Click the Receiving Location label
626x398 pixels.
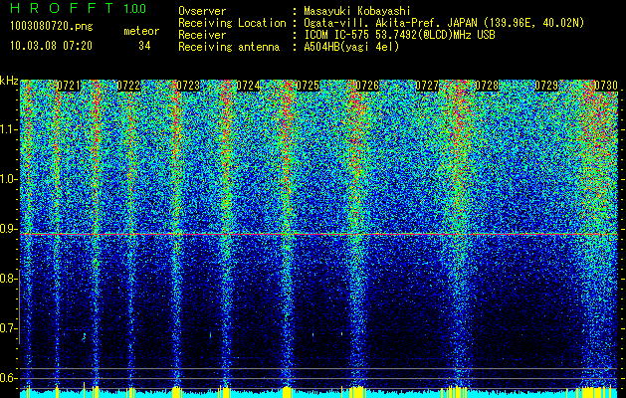[232, 23]
